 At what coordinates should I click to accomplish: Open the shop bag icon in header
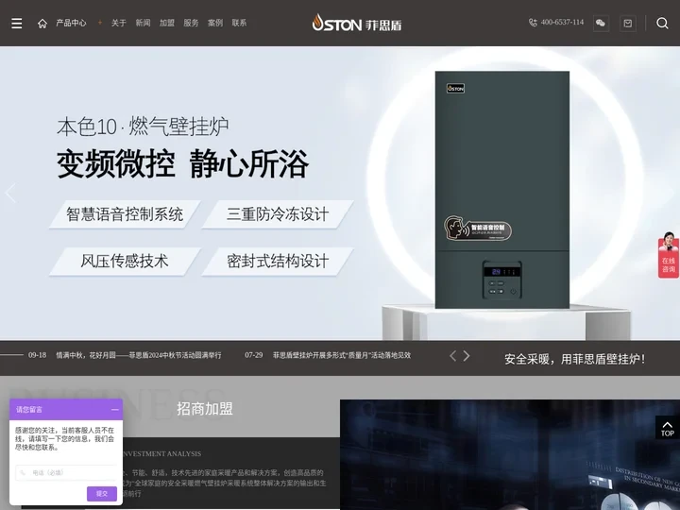[x=627, y=23]
